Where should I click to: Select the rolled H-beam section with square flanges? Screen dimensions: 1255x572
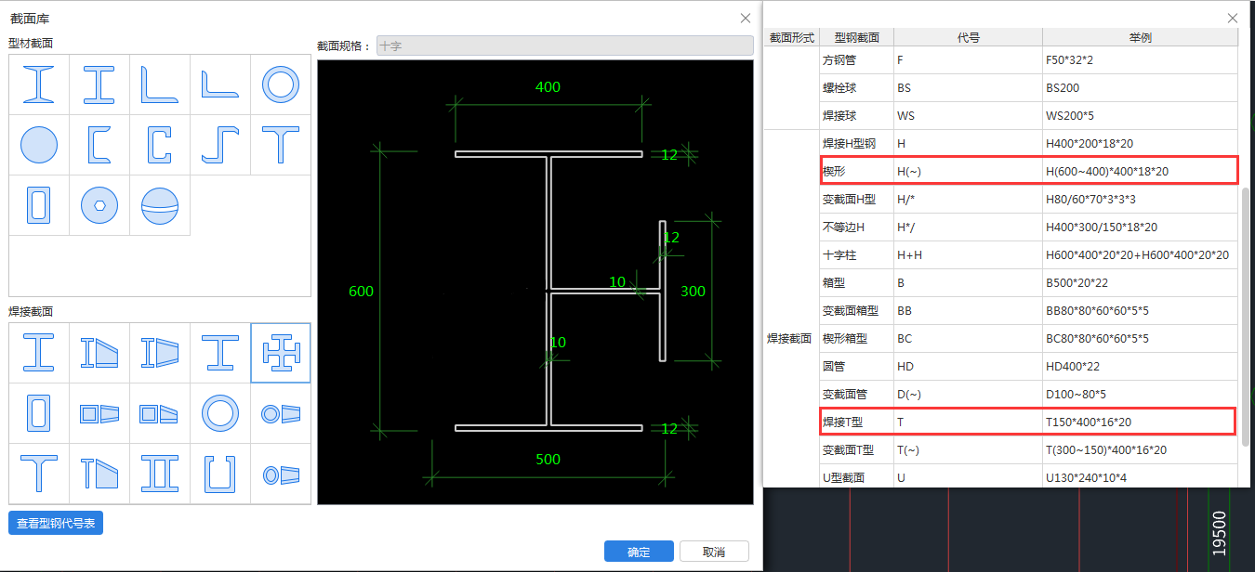tap(99, 84)
